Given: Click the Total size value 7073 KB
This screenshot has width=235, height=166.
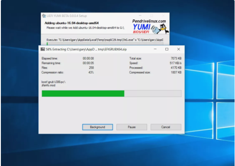Looking at the screenshot, I should [x=176, y=58].
